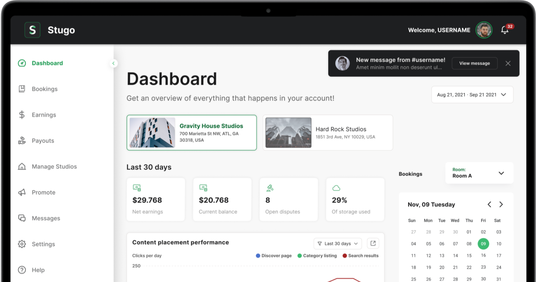Click the View message button
536x282 pixels.
coord(474,63)
